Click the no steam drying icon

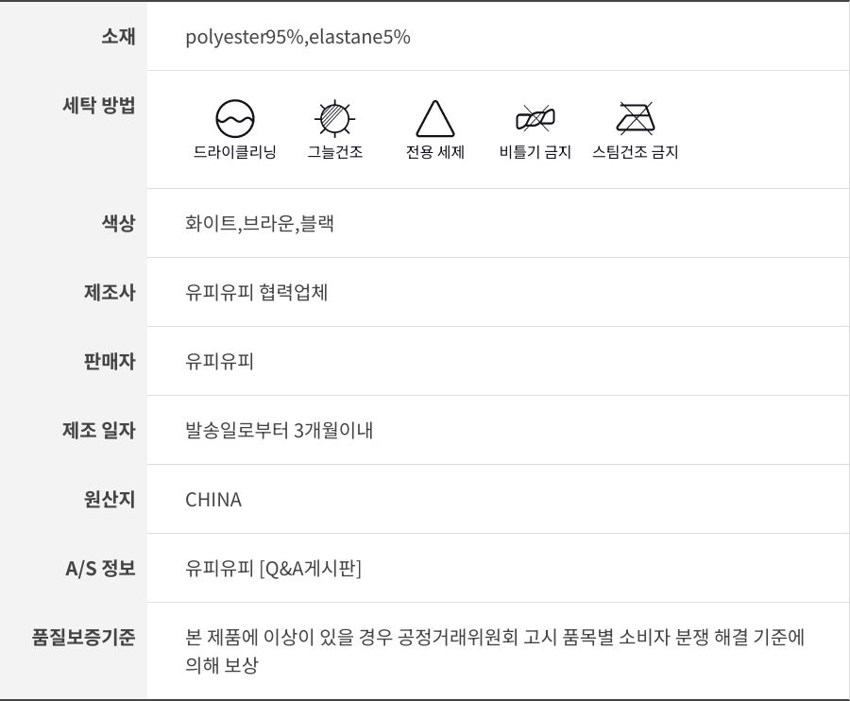(636, 118)
